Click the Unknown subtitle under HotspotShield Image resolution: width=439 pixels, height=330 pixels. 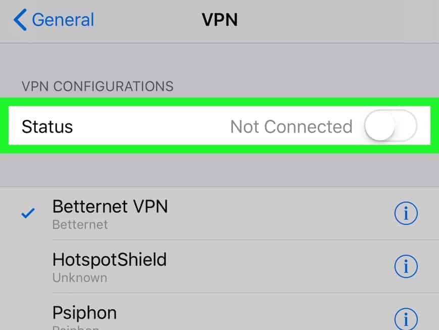80,277
